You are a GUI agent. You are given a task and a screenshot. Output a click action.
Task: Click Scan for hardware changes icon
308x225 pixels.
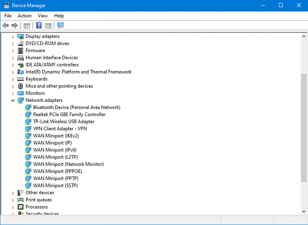point(60,25)
